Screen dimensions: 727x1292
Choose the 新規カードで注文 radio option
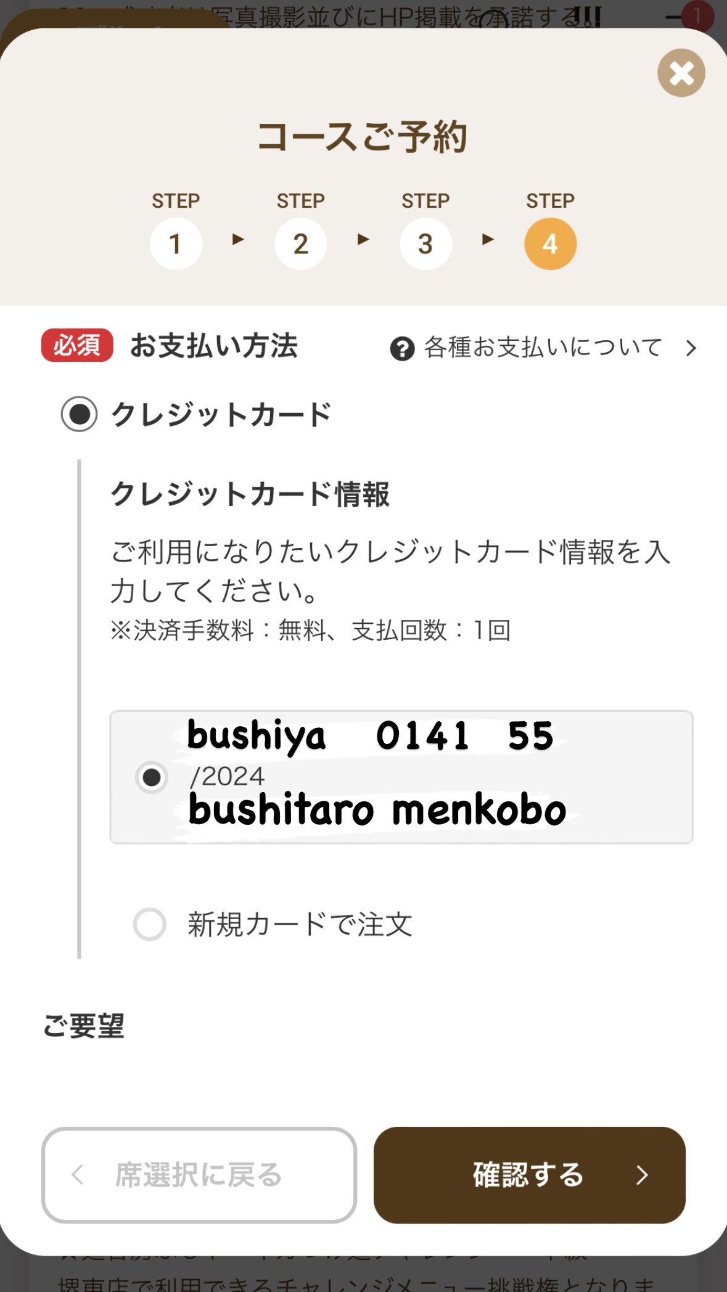[x=150, y=924]
